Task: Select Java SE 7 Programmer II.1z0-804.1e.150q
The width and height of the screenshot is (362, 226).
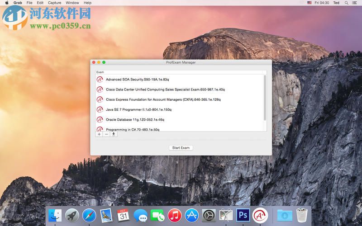Action: (x=179, y=109)
